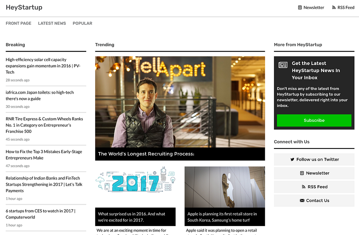
Task: Click the newsletter icon under Connect with Us
Action: pos(302,173)
